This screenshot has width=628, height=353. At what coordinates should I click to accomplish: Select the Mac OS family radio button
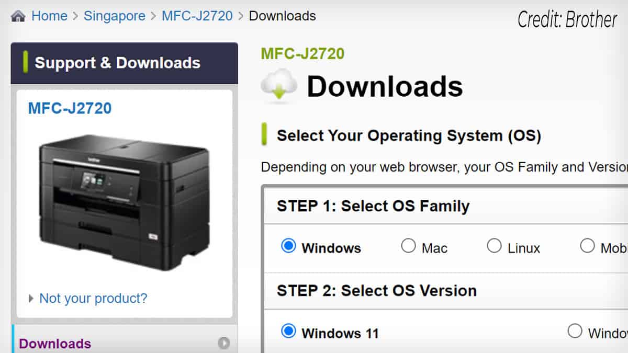click(x=408, y=246)
